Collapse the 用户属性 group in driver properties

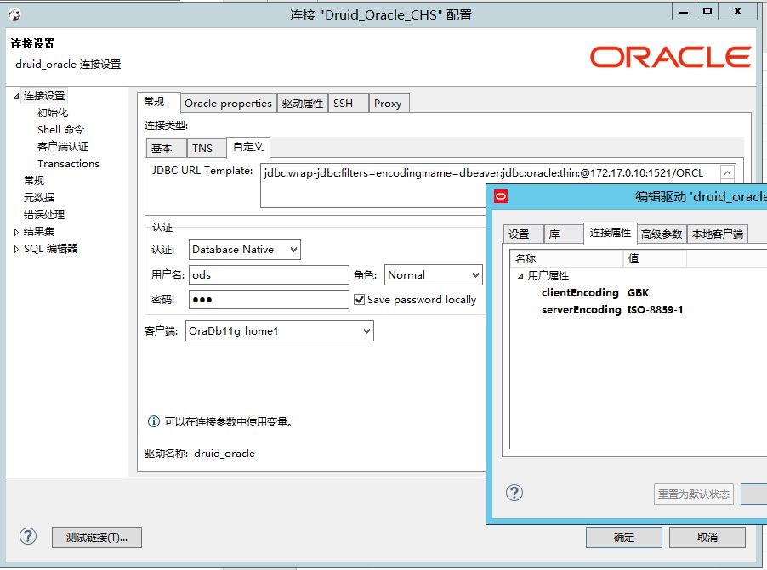[x=520, y=276]
